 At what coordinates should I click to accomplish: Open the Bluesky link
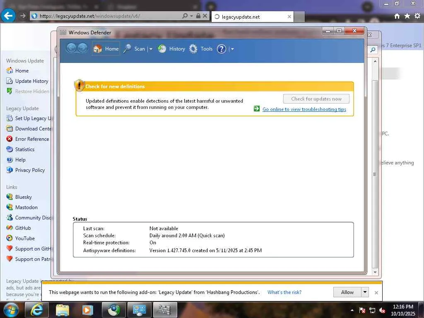tap(19, 197)
